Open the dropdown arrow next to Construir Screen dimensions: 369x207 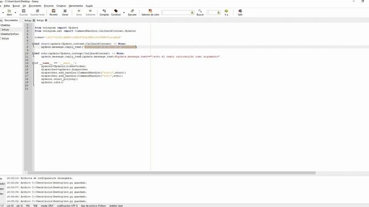[x=124, y=13]
